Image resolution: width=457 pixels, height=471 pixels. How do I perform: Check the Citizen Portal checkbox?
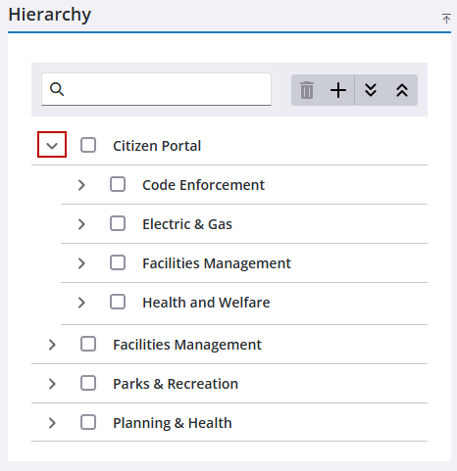(88, 145)
